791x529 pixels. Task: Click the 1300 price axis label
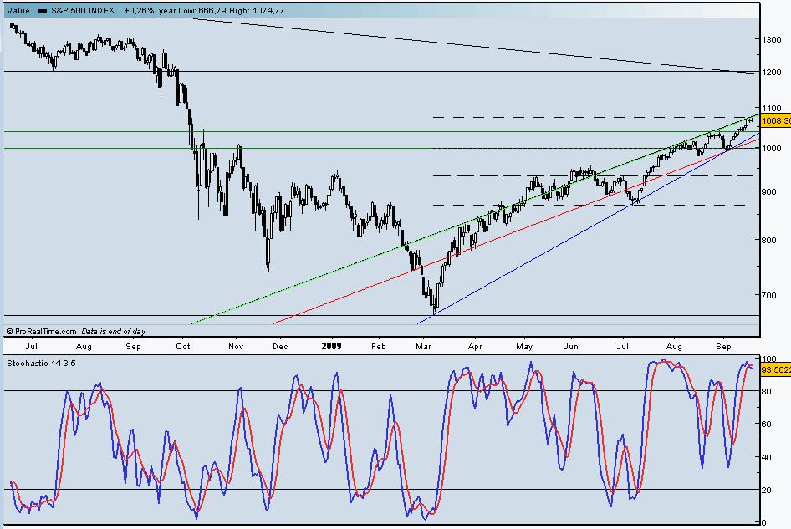(x=773, y=39)
